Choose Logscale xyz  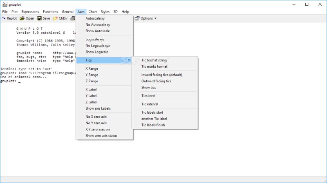coord(105,39)
